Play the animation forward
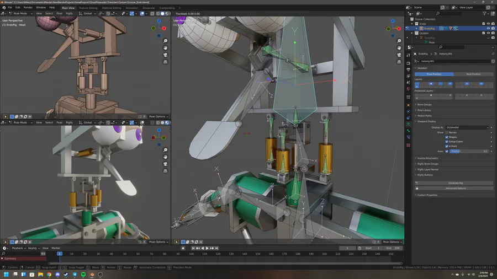 point(207,248)
